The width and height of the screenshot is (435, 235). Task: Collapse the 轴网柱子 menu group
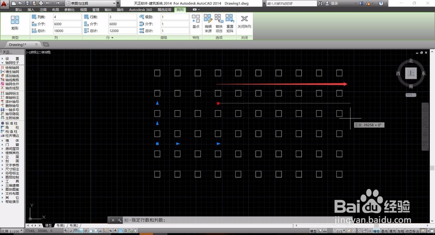point(12,63)
